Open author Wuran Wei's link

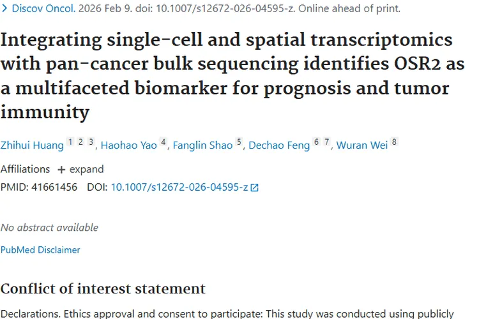(363, 145)
